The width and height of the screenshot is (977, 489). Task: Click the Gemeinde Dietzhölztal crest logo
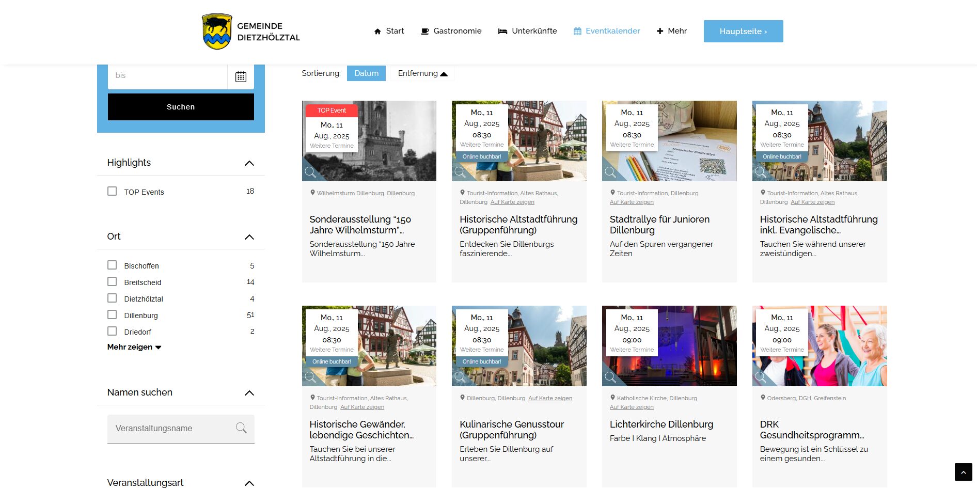click(x=217, y=31)
